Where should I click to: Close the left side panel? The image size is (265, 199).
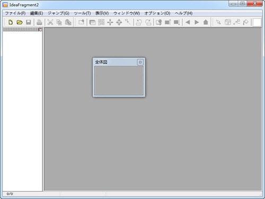click(x=40, y=30)
